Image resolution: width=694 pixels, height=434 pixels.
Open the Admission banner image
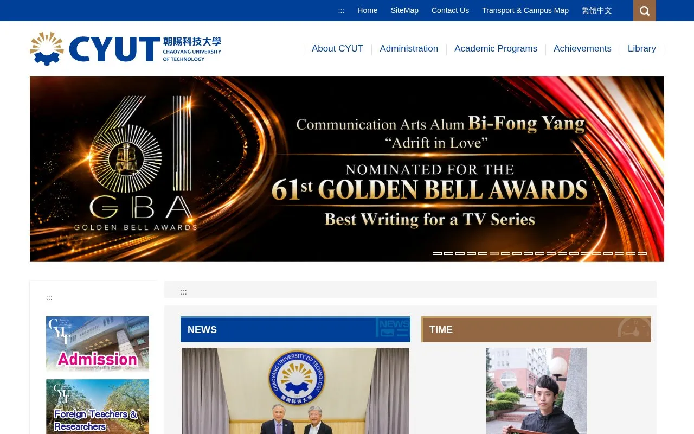click(98, 344)
